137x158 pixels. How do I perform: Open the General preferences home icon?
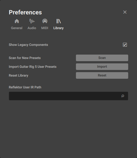tap(17, 21)
